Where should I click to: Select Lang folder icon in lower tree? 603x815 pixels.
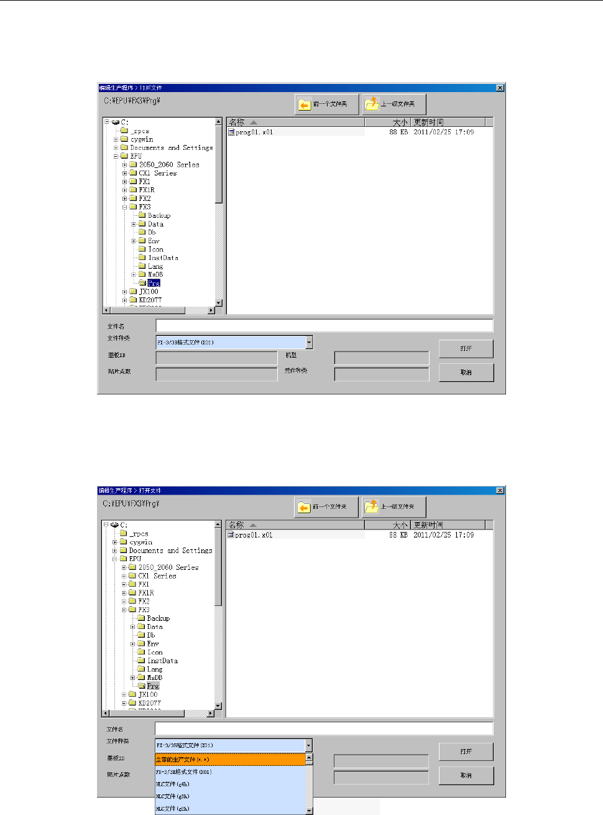tap(142, 669)
